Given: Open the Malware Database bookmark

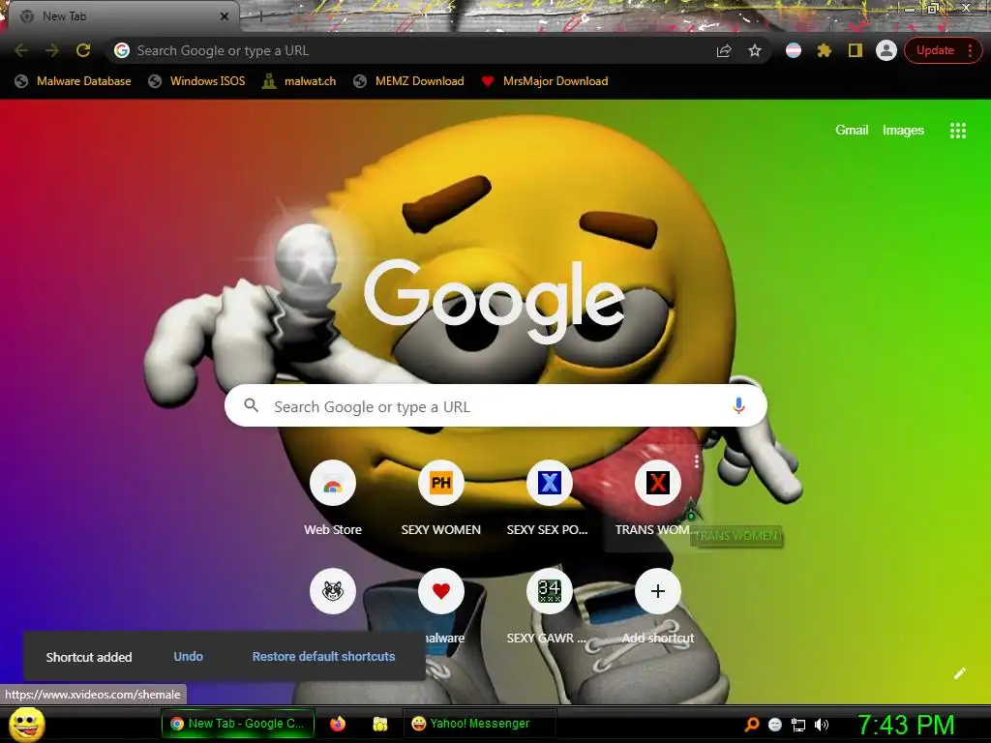Looking at the screenshot, I should [74, 81].
